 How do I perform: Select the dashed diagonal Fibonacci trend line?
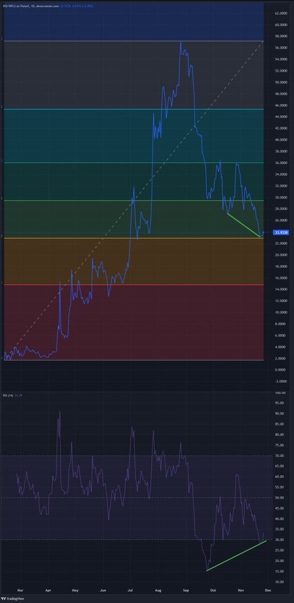pos(133,200)
